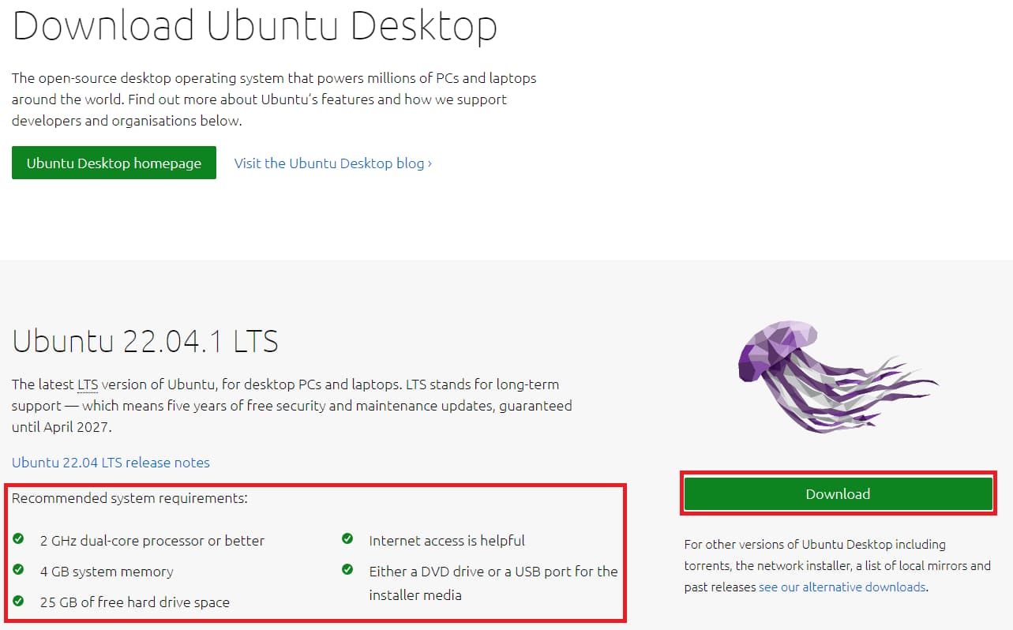Click the Ubuntu 22.04.1 LTS heading
Viewport: 1013px width, 630px height.
tap(144, 341)
